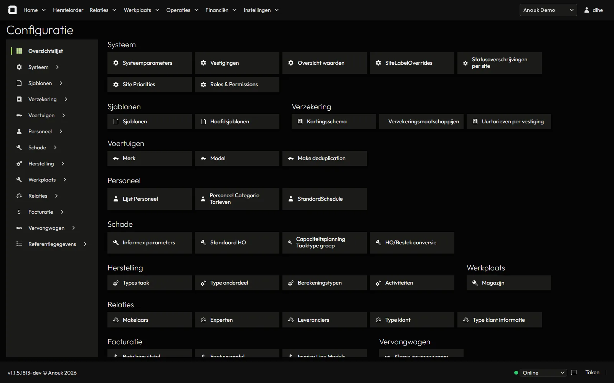Open the Verzekeringsmaatschappijen tile

[421, 121]
